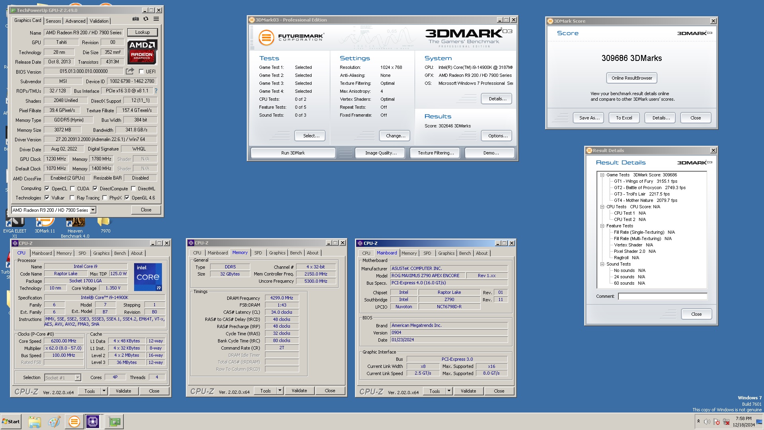The width and height of the screenshot is (764, 430).
Task: Toggle the DirectCompute checkbox
Action: coord(95,189)
